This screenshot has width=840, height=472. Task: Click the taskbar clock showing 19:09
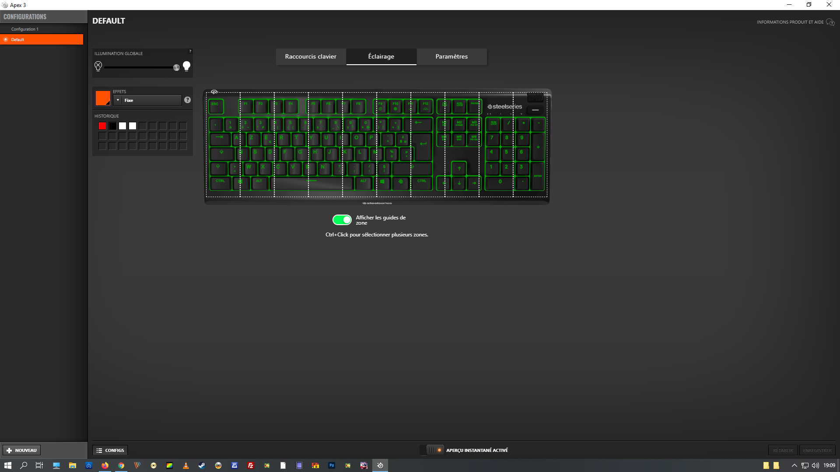(x=829, y=465)
